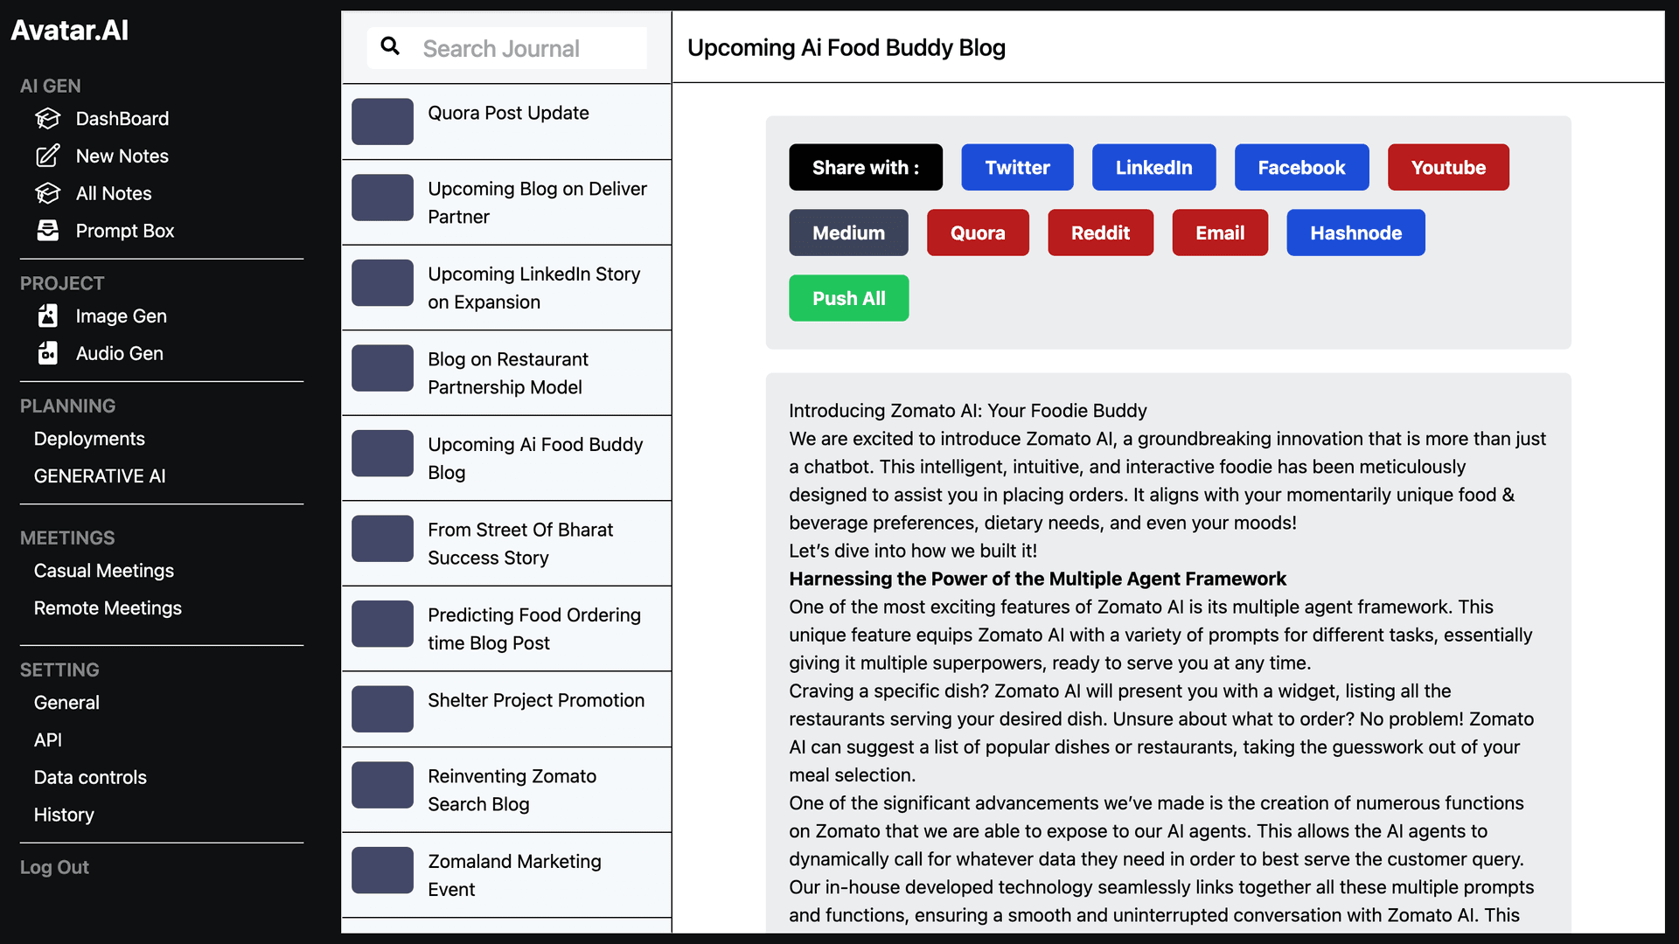Open Zomaland Marketing Event journal entry

coord(506,875)
